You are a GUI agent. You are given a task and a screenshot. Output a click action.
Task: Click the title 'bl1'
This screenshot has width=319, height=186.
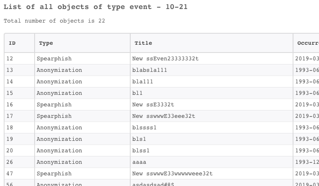click(x=137, y=93)
